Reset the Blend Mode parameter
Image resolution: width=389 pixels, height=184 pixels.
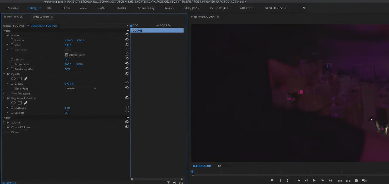click(127, 88)
